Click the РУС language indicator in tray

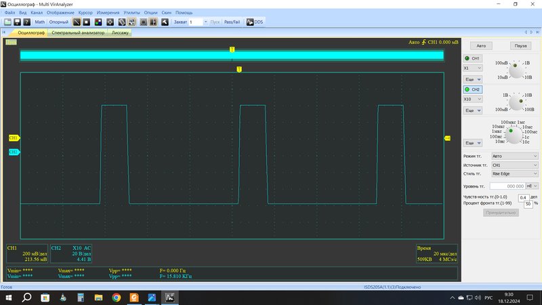coord(488,298)
